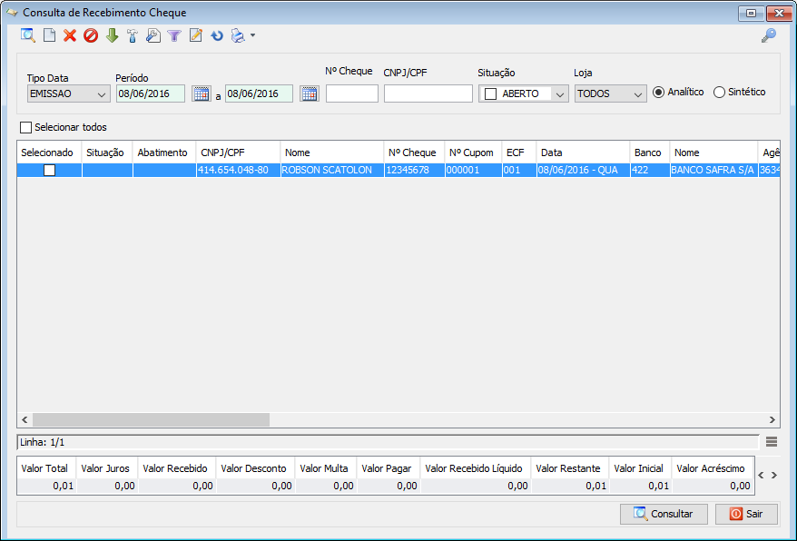This screenshot has height=541, width=797.
Task: Click the red prohibited cancel icon
Action: pyautogui.click(x=91, y=35)
